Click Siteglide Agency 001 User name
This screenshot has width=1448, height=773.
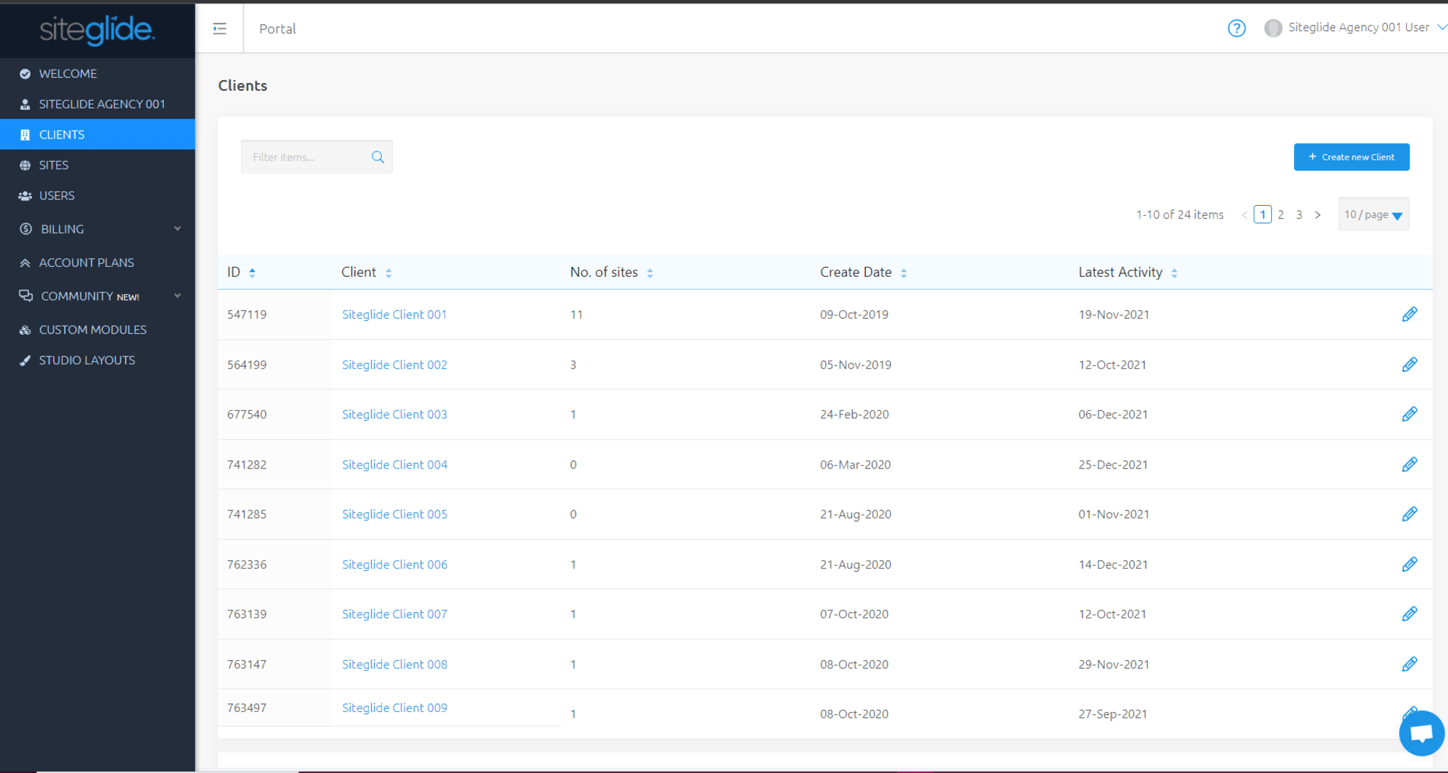[x=1359, y=28]
